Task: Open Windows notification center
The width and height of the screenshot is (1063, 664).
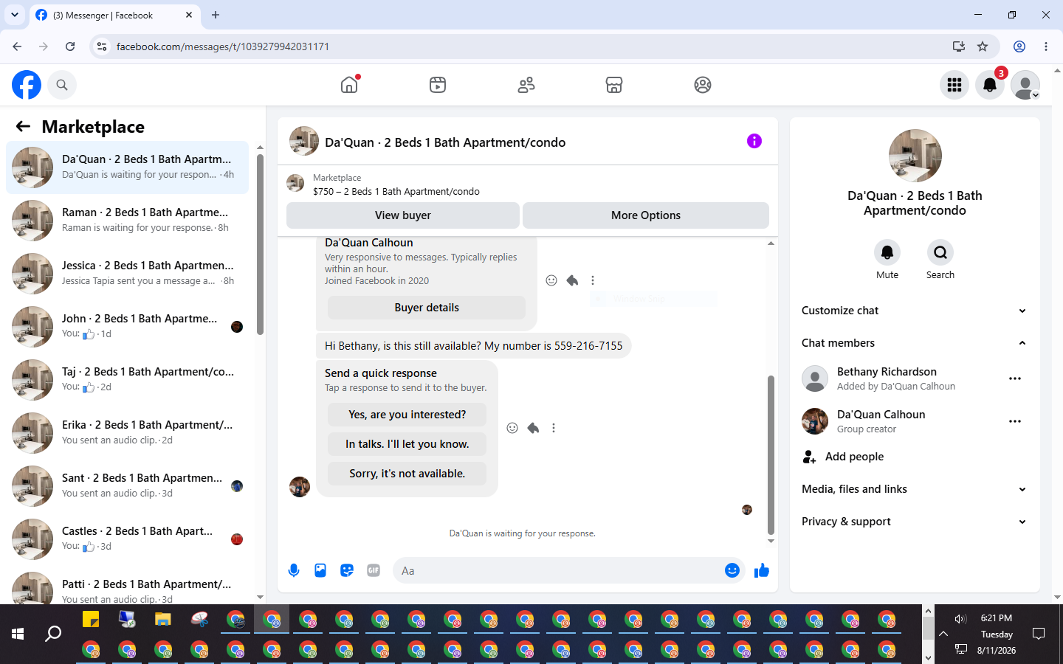Action: click(x=1039, y=634)
